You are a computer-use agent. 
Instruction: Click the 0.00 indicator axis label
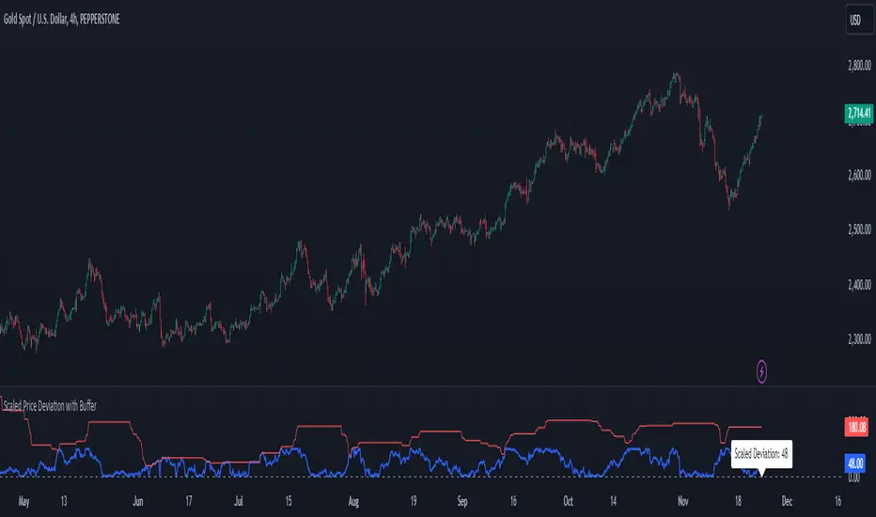coord(853,478)
